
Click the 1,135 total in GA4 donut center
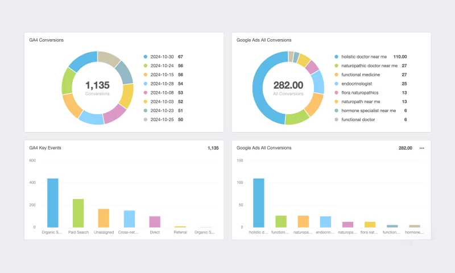click(x=97, y=85)
